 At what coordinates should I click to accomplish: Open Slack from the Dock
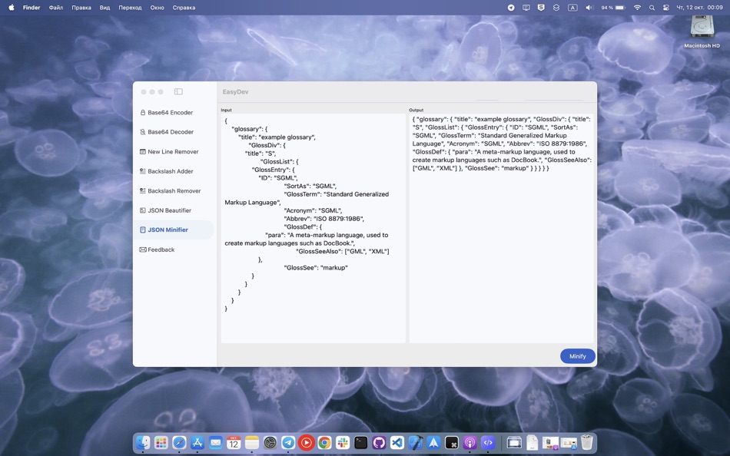[x=343, y=442]
